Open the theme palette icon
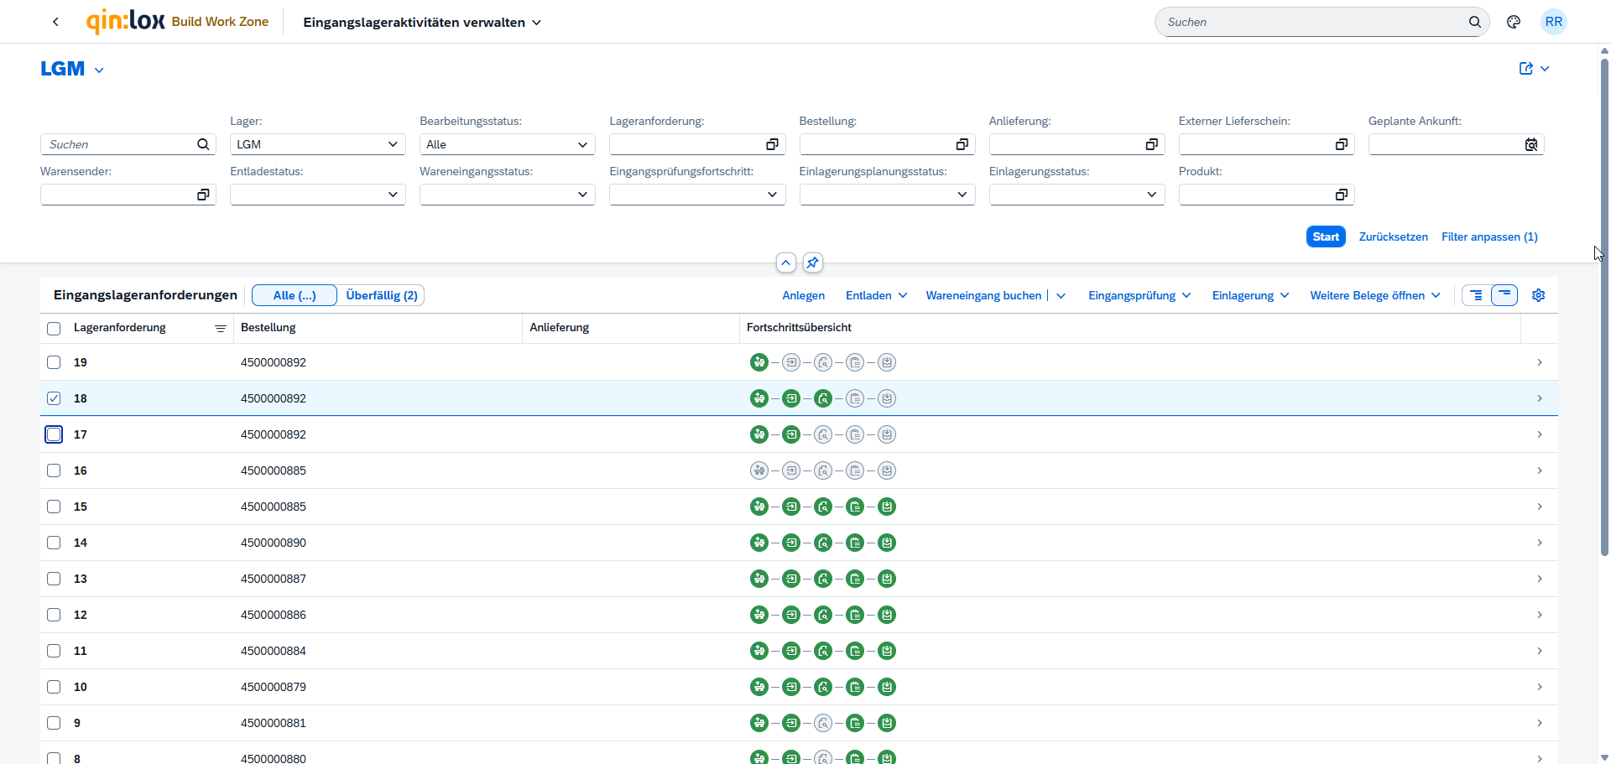The width and height of the screenshot is (1611, 764). tap(1514, 22)
